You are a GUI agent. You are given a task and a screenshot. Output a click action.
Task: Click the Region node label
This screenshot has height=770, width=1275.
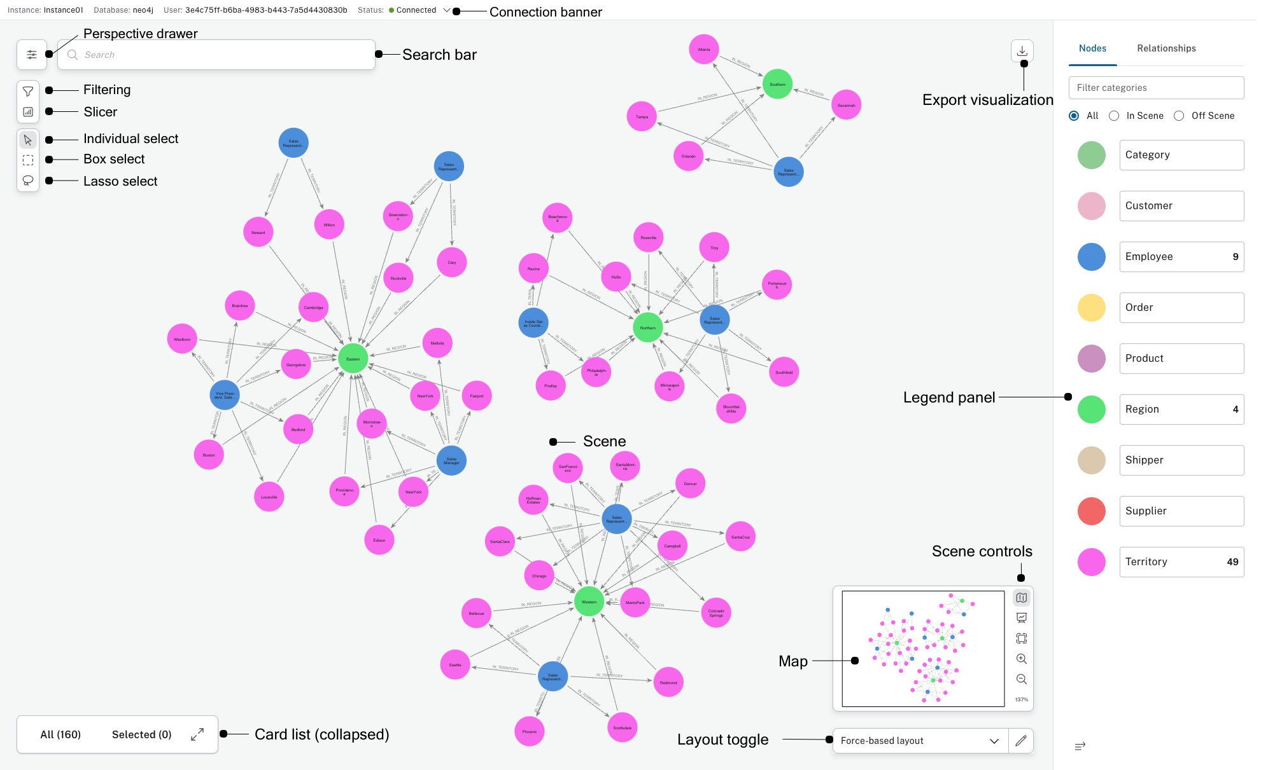[x=1178, y=409]
